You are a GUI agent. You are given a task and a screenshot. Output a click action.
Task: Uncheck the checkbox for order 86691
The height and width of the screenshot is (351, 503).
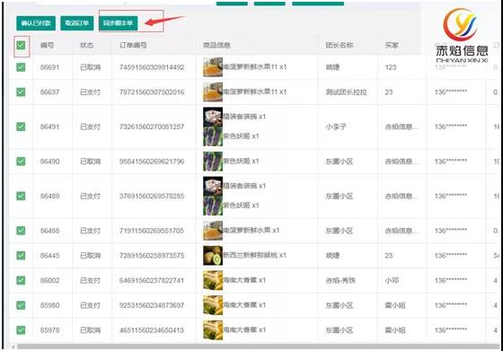click(21, 67)
